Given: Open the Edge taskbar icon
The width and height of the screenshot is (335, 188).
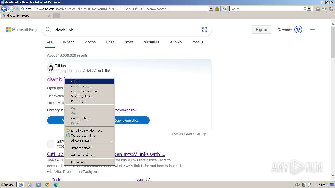Looking at the screenshot, I should tap(56, 185).
